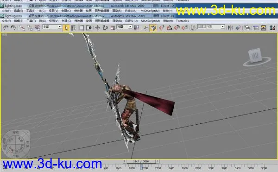Click the Use Pivot Point Center icon
The image size is (278, 172).
137,28
